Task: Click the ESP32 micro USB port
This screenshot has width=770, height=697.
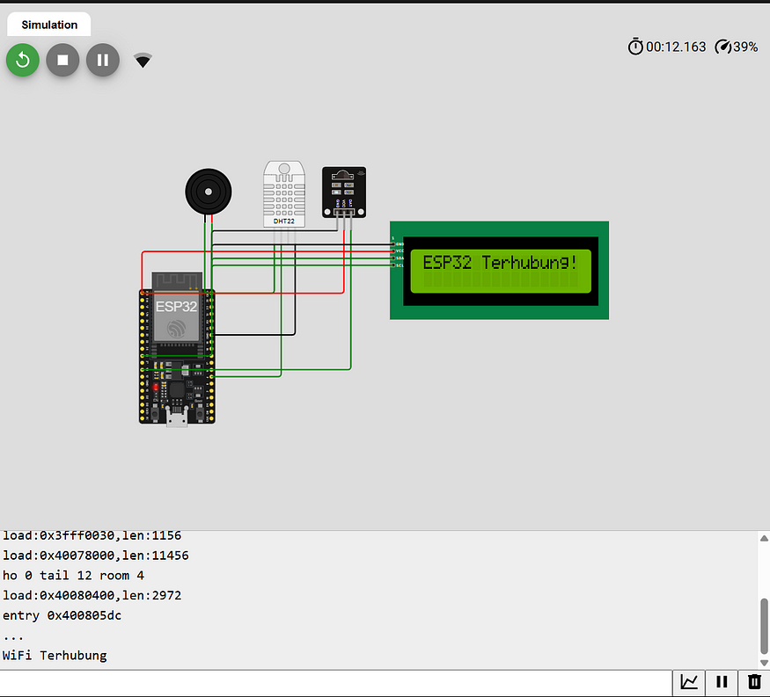Action: pyautogui.click(x=177, y=417)
